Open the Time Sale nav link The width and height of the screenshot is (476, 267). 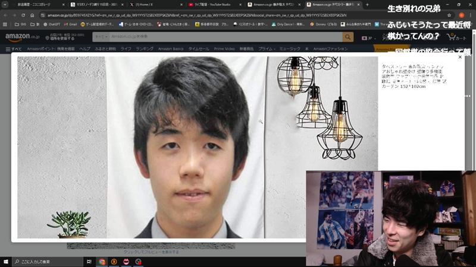coord(199,49)
